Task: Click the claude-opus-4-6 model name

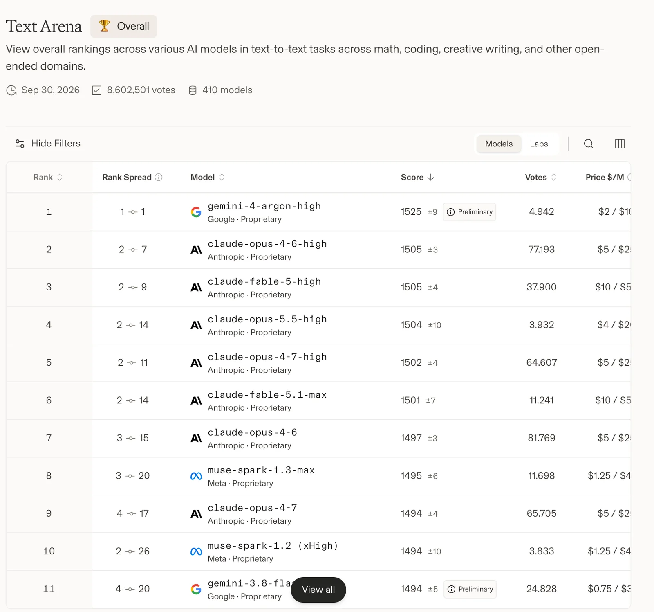Action: (x=252, y=432)
